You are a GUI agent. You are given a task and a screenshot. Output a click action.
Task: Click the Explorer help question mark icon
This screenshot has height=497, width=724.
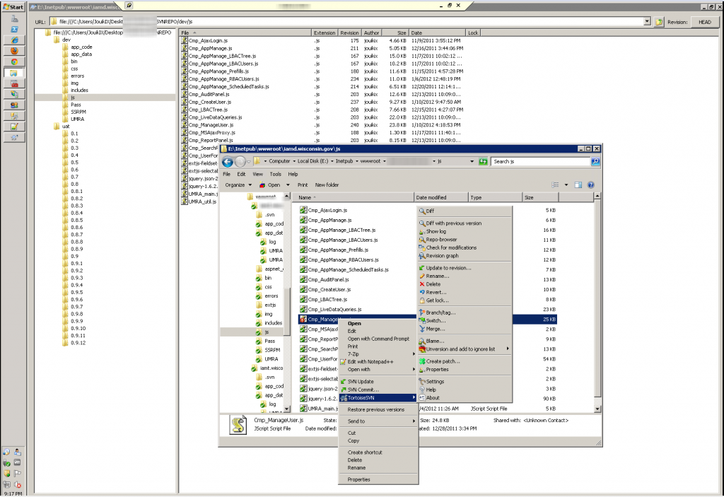click(x=590, y=185)
